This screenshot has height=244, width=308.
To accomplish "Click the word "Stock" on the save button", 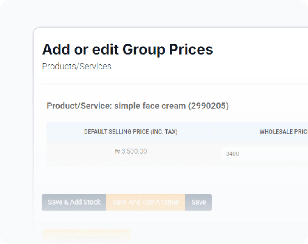I will [92, 202].
